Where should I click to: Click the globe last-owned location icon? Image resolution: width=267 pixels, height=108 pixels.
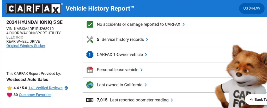coord(90,85)
